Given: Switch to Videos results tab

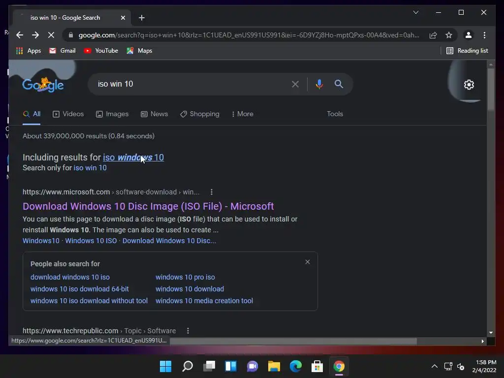Looking at the screenshot, I should [x=68, y=114].
